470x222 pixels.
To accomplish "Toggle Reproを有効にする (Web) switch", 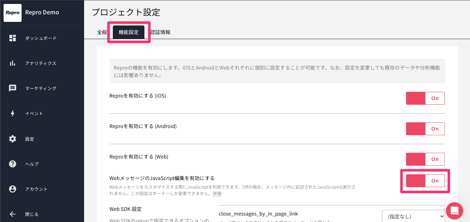I will [425, 159].
